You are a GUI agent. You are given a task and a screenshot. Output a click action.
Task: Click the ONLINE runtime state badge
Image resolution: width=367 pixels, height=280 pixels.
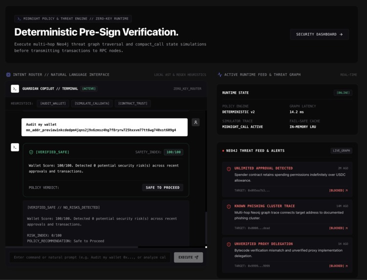[343, 93]
